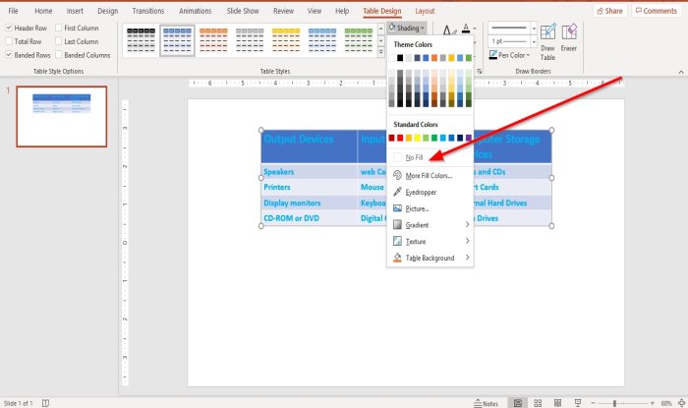Apply the gray table style thumbnail
The width and height of the screenshot is (688, 408).
[250, 40]
